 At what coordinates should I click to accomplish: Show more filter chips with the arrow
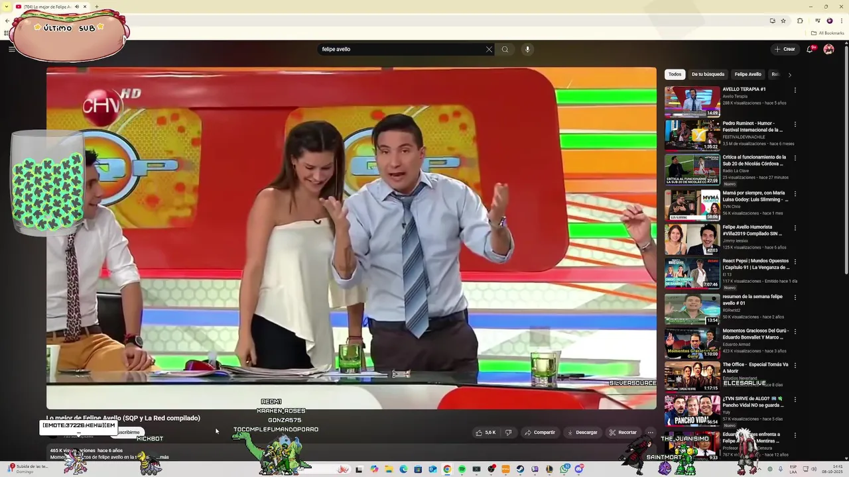pyautogui.click(x=789, y=75)
